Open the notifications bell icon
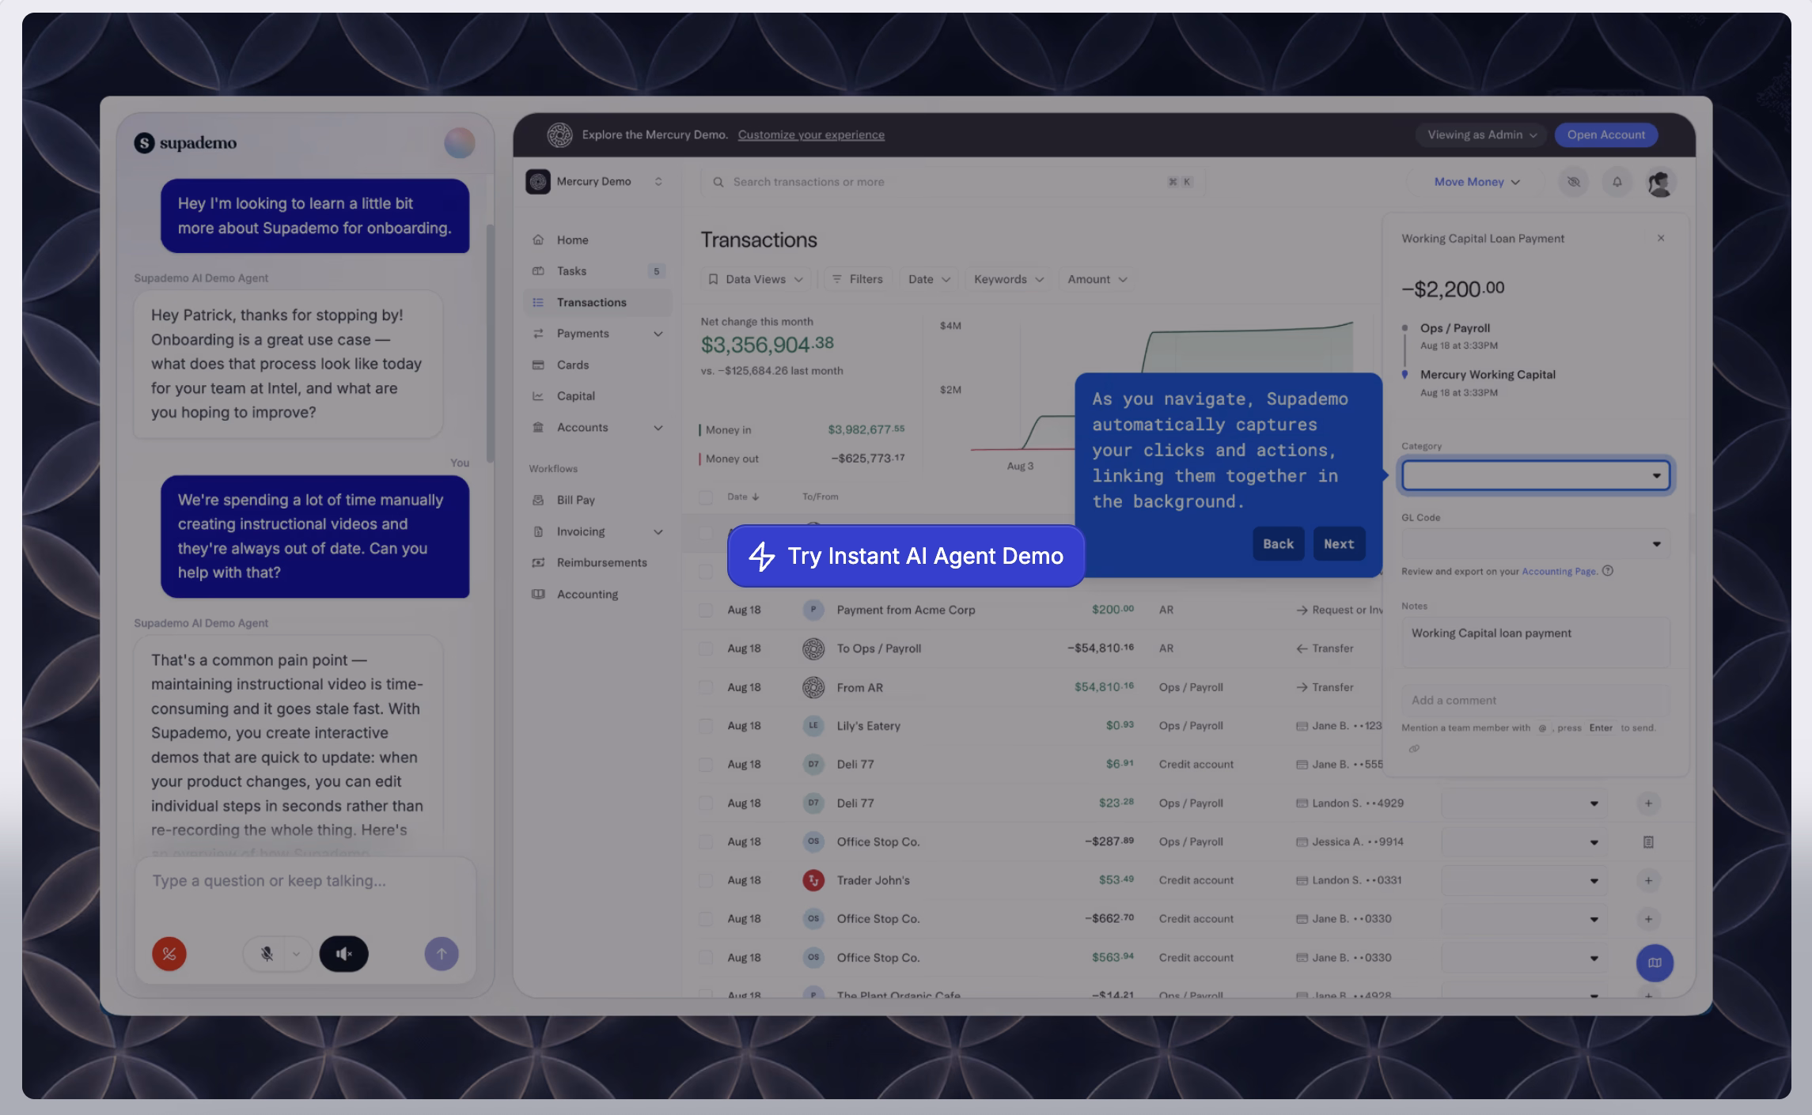Screen dimensions: 1812x1115 pos(1617,182)
